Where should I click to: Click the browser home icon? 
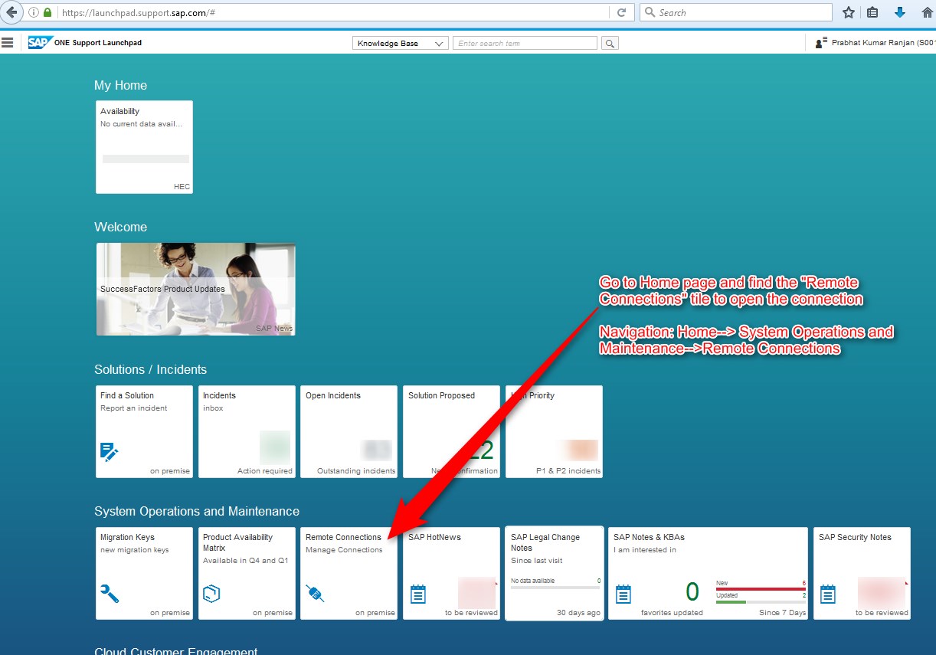click(927, 12)
